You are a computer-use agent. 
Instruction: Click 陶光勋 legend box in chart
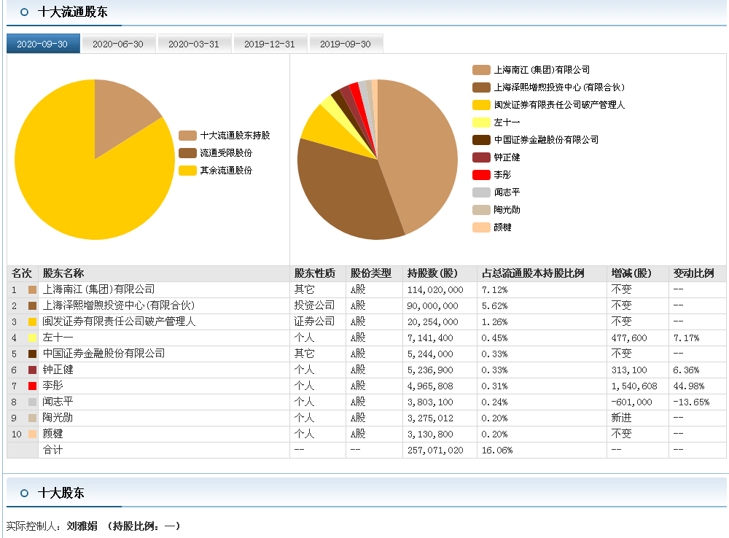pyautogui.click(x=481, y=210)
